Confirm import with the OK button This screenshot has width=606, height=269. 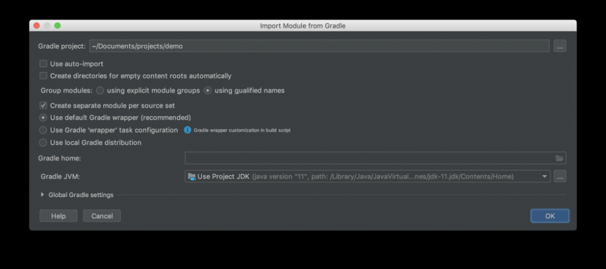pyautogui.click(x=550, y=216)
